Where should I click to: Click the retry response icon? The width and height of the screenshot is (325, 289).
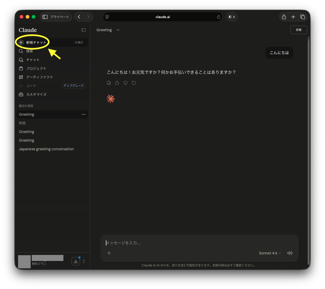134,83
